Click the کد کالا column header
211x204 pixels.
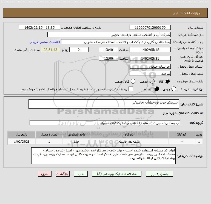[x=181, y=134]
